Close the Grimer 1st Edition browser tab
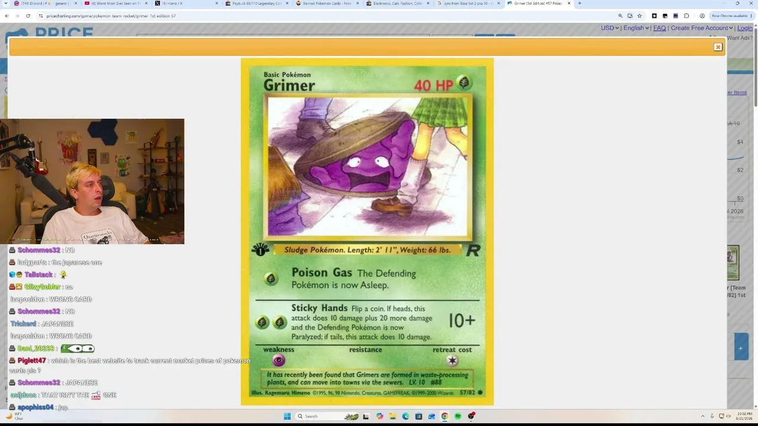Viewport: 758px width, 426px height. pyautogui.click(x=569, y=4)
